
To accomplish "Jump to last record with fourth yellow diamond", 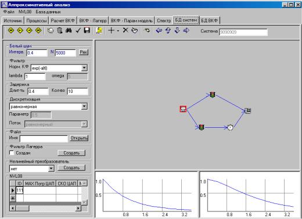I will (38, 30).
